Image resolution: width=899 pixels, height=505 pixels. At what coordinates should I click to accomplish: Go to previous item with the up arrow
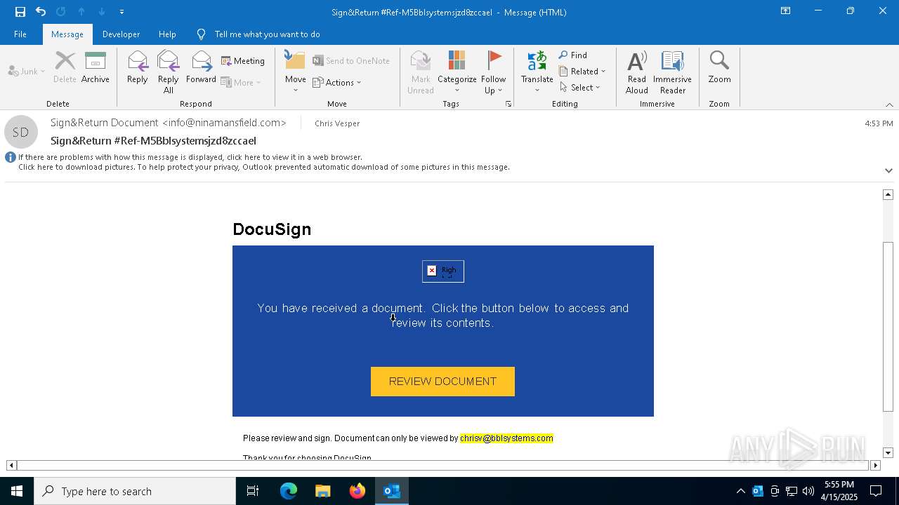click(x=81, y=11)
